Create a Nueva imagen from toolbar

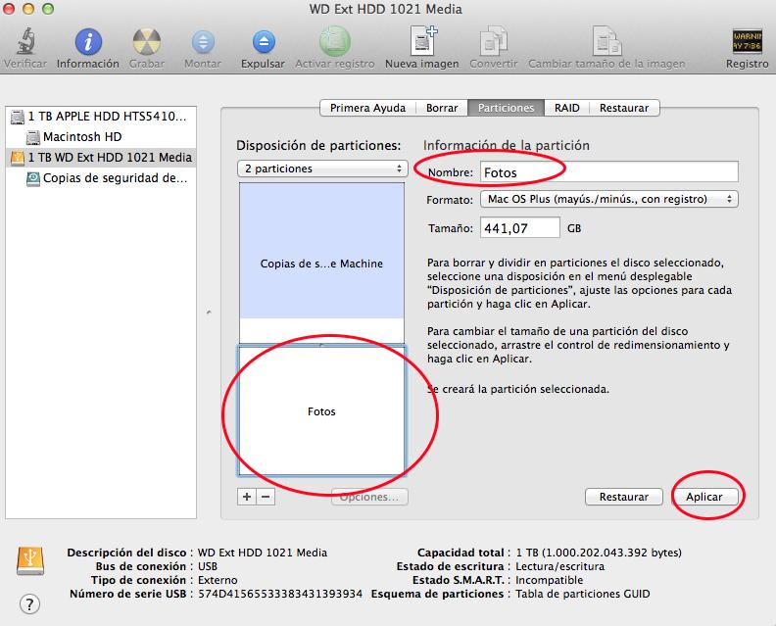421,42
